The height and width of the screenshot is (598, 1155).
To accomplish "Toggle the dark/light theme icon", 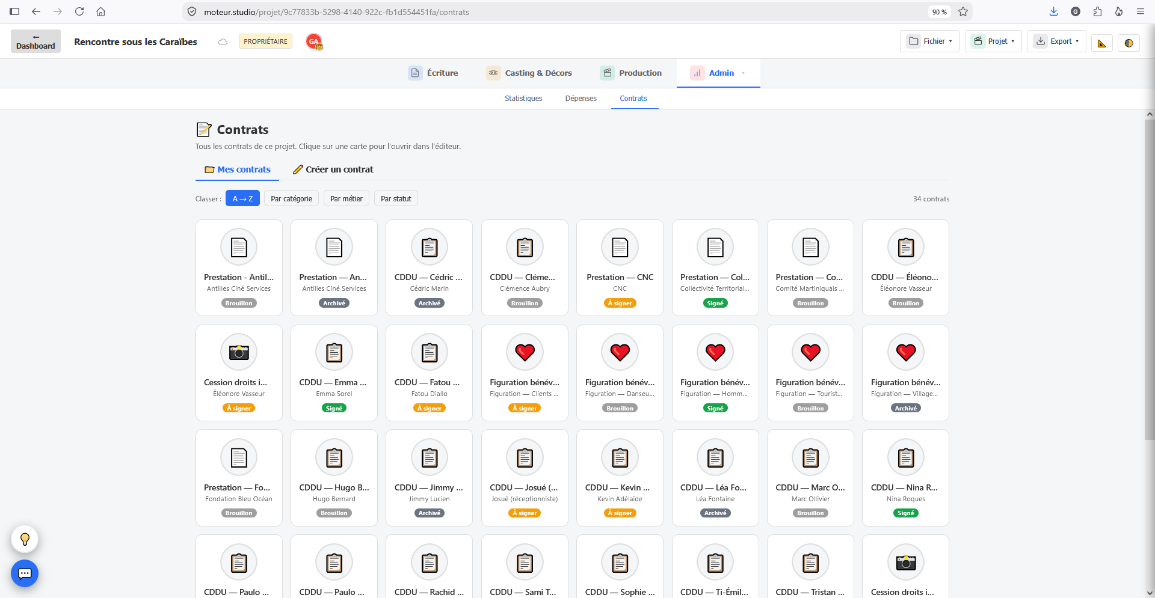I will pyautogui.click(x=1129, y=43).
